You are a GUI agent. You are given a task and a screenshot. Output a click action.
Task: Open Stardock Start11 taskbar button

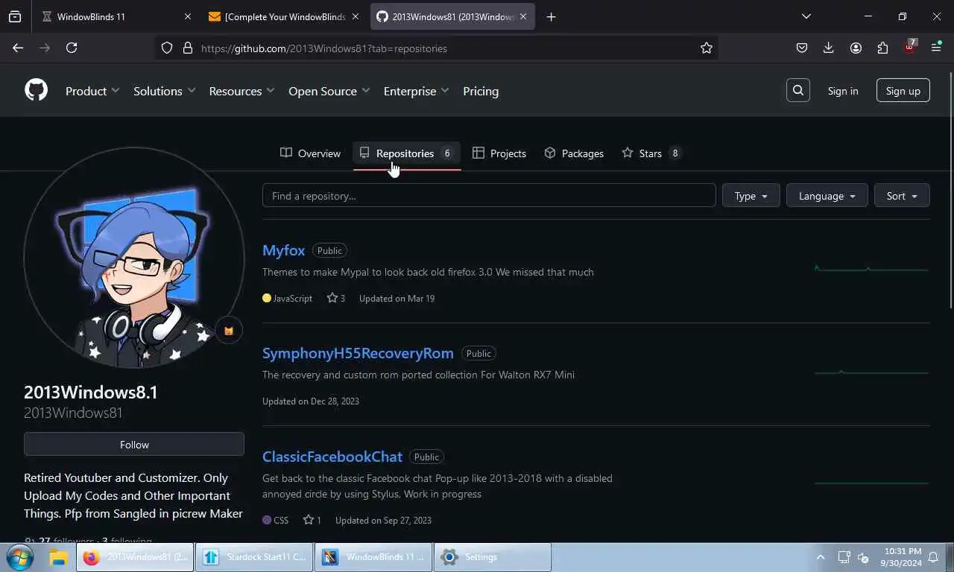[x=255, y=557]
